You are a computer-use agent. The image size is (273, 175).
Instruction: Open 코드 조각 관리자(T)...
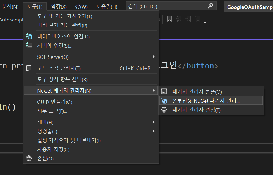[x=91, y=68]
